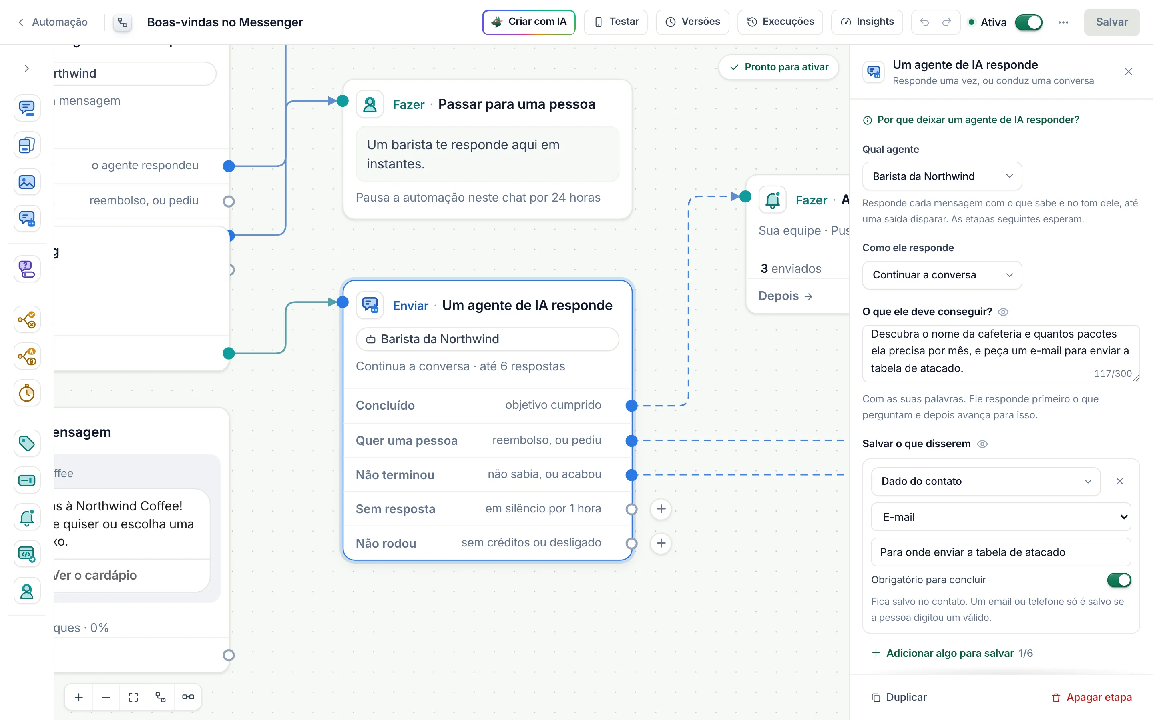Image resolution: width=1153 pixels, height=720 pixels.
Task: Fit the flow to screen
Action: point(133,697)
